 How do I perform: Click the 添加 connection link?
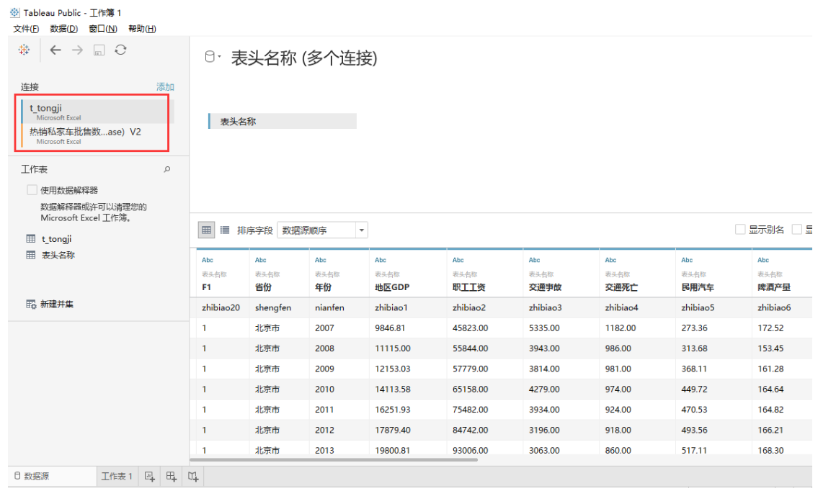[x=165, y=86]
